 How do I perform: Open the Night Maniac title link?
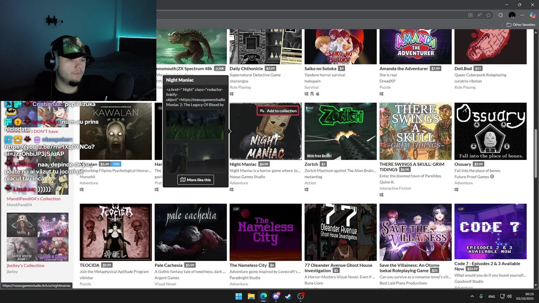point(243,164)
